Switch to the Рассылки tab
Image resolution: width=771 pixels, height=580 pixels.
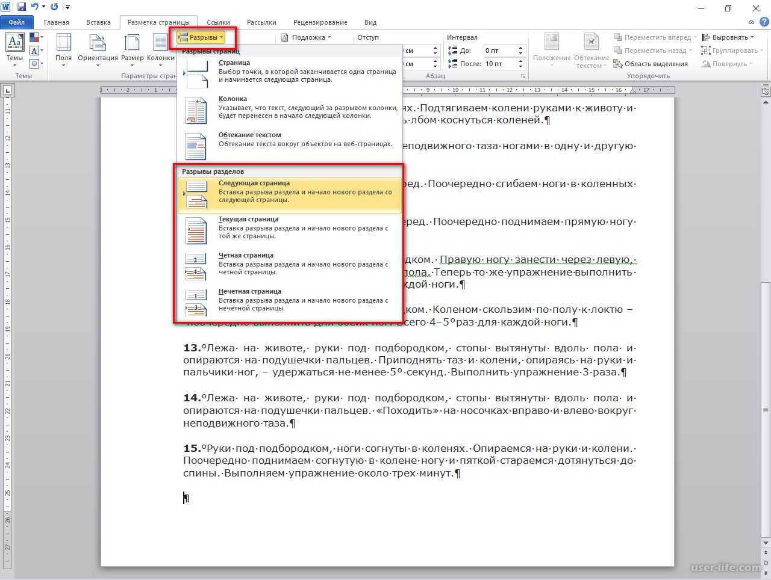261,22
